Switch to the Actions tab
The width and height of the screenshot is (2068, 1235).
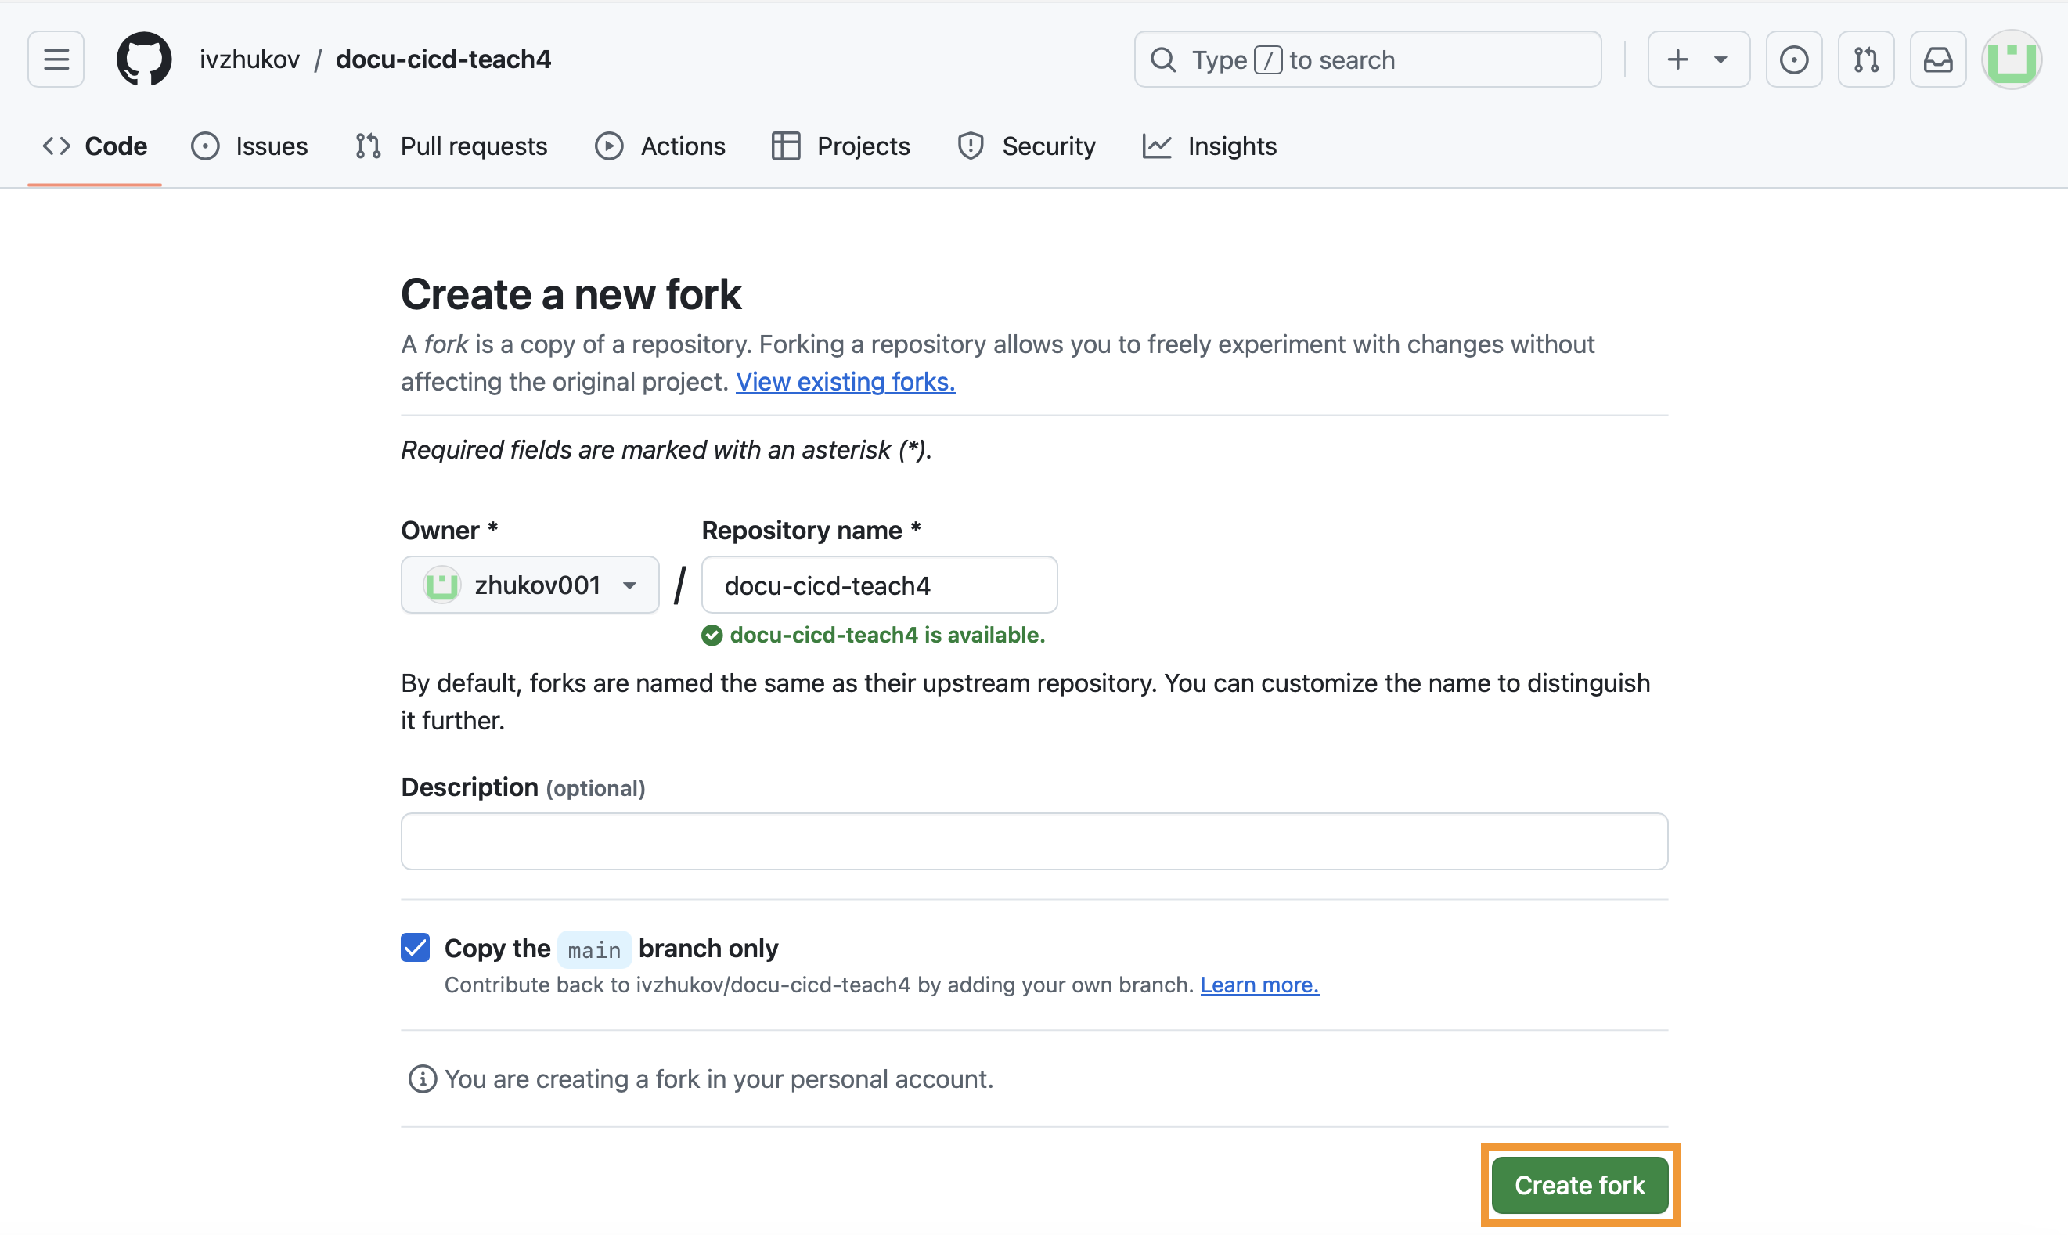coord(660,146)
